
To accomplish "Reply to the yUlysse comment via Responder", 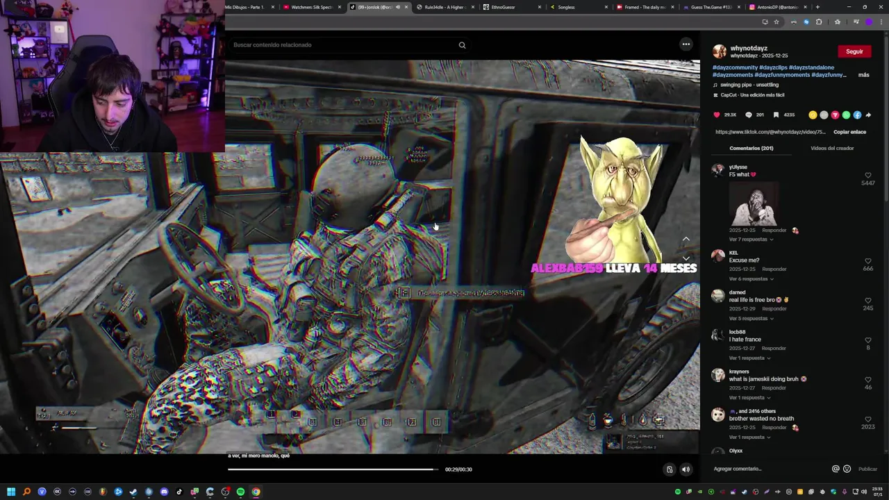I will click(774, 230).
